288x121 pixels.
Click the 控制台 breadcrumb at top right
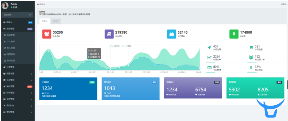click(284, 4)
